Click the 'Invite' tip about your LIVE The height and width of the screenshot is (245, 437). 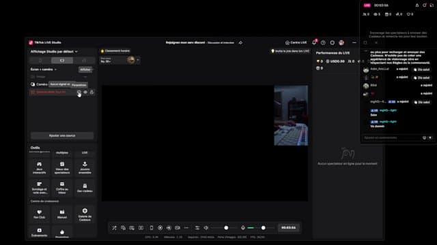coord(290,51)
